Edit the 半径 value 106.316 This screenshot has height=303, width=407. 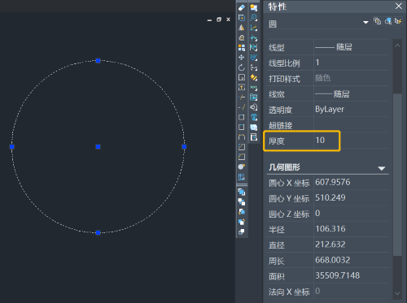point(352,229)
